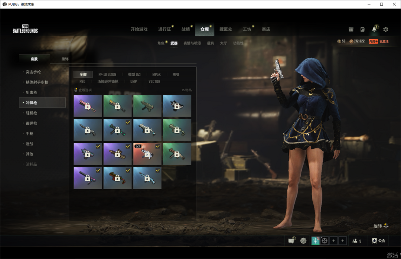This screenshot has width=401, height=259.
Task: Select the pink gun skin on purple background
Action: (x=88, y=106)
